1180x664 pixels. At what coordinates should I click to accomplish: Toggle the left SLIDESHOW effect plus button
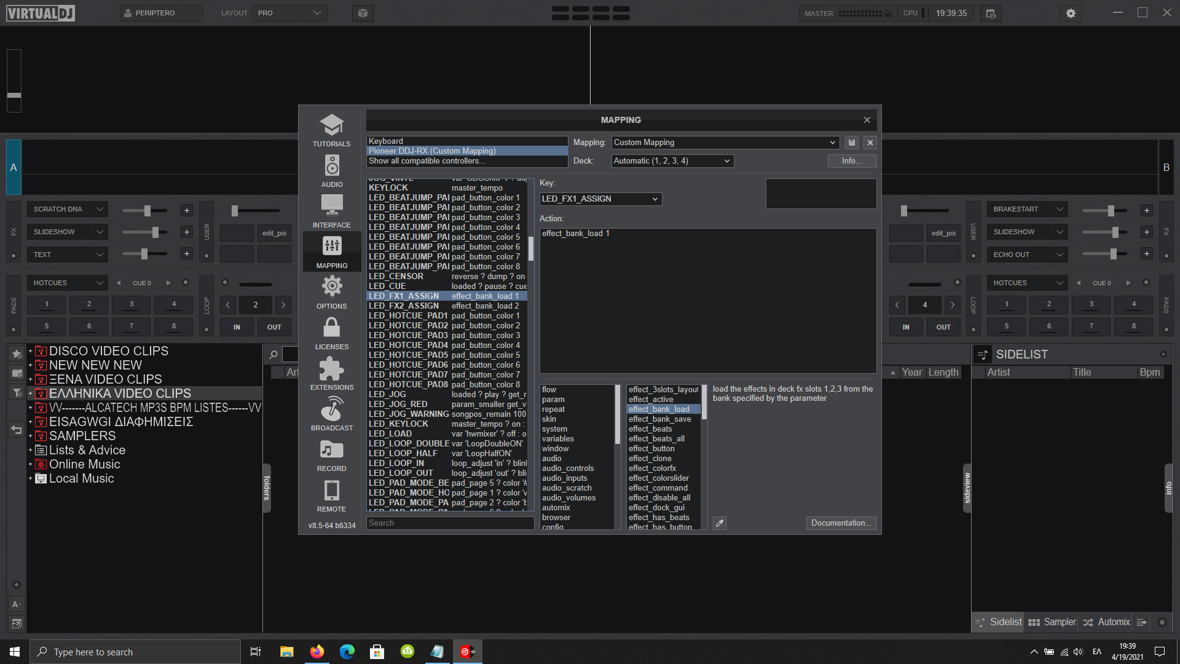click(187, 232)
